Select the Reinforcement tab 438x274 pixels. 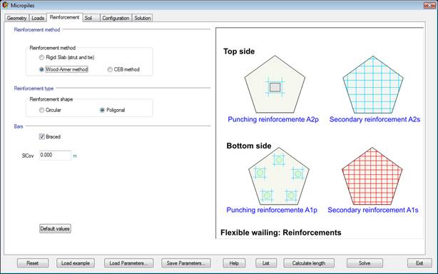pos(64,17)
